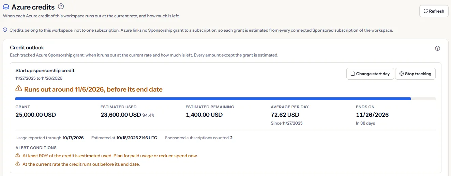The height and width of the screenshot is (176, 451).
Task: Click ESTIMATED USED column label
Action: point(119,107)
